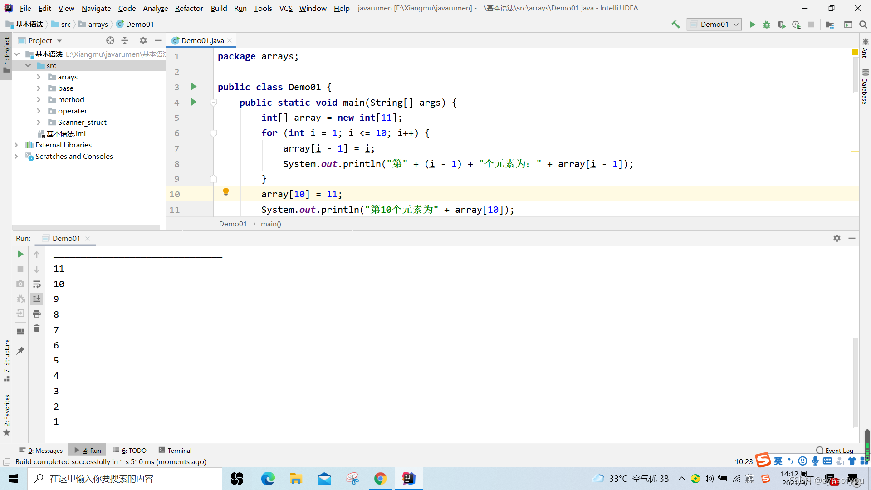
Task: Click the profiler run icon in toolbar
Action: [x=796, y=24]
